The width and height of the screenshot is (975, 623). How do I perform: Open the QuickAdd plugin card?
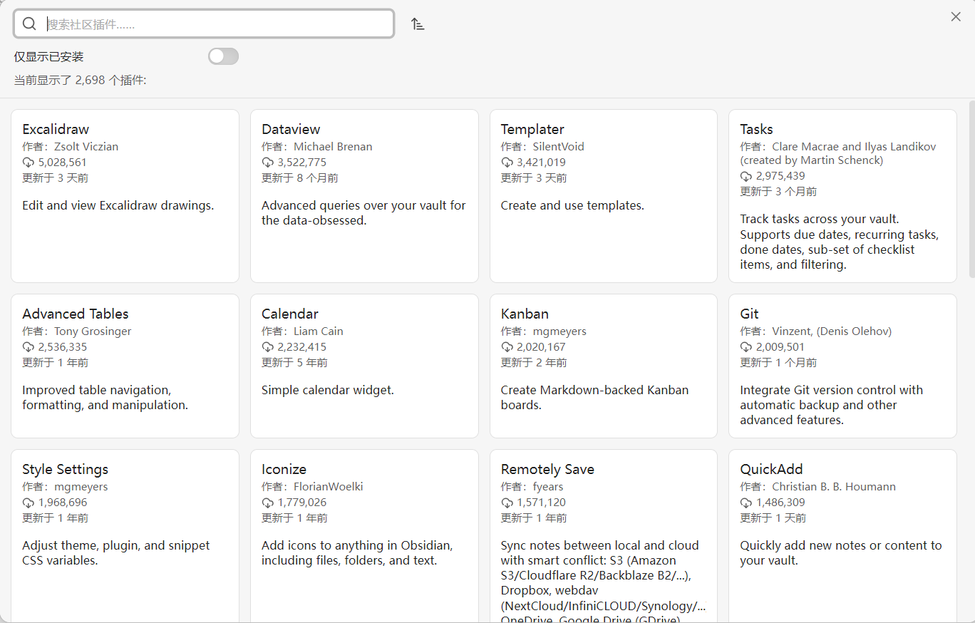pos(842,535)
